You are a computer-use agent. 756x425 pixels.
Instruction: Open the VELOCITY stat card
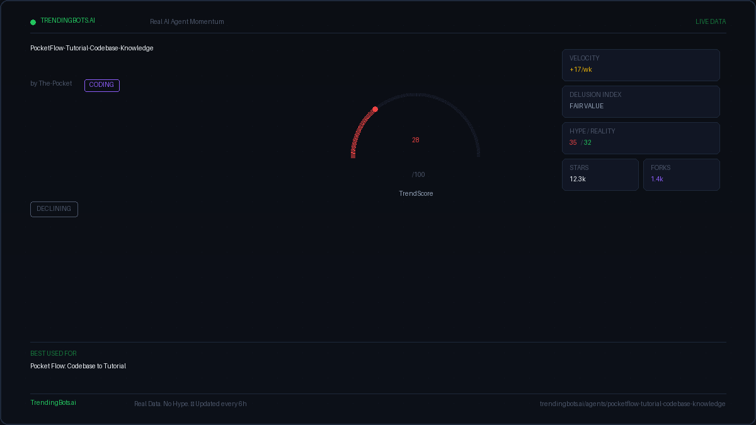(641, 65)
